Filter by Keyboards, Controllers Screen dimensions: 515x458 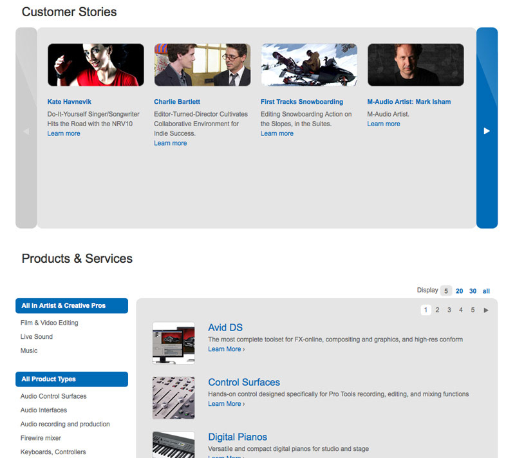pos(53,452)
